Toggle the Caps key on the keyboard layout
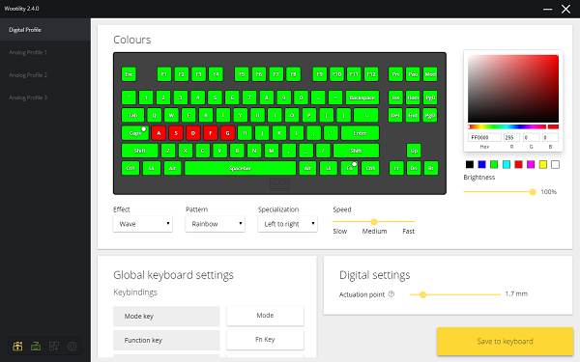 [135, 133]
